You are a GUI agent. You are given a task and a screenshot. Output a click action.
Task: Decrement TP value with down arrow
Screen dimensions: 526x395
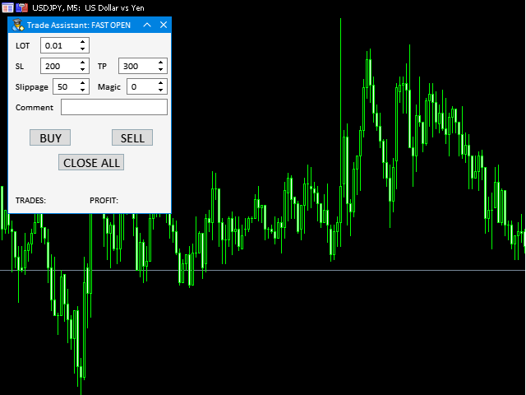point(160,70)
